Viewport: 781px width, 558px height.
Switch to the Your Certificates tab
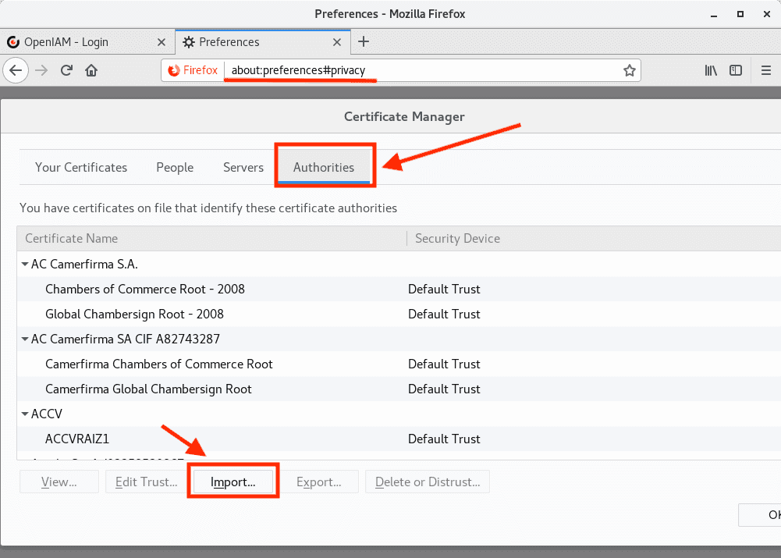point(81,167)
